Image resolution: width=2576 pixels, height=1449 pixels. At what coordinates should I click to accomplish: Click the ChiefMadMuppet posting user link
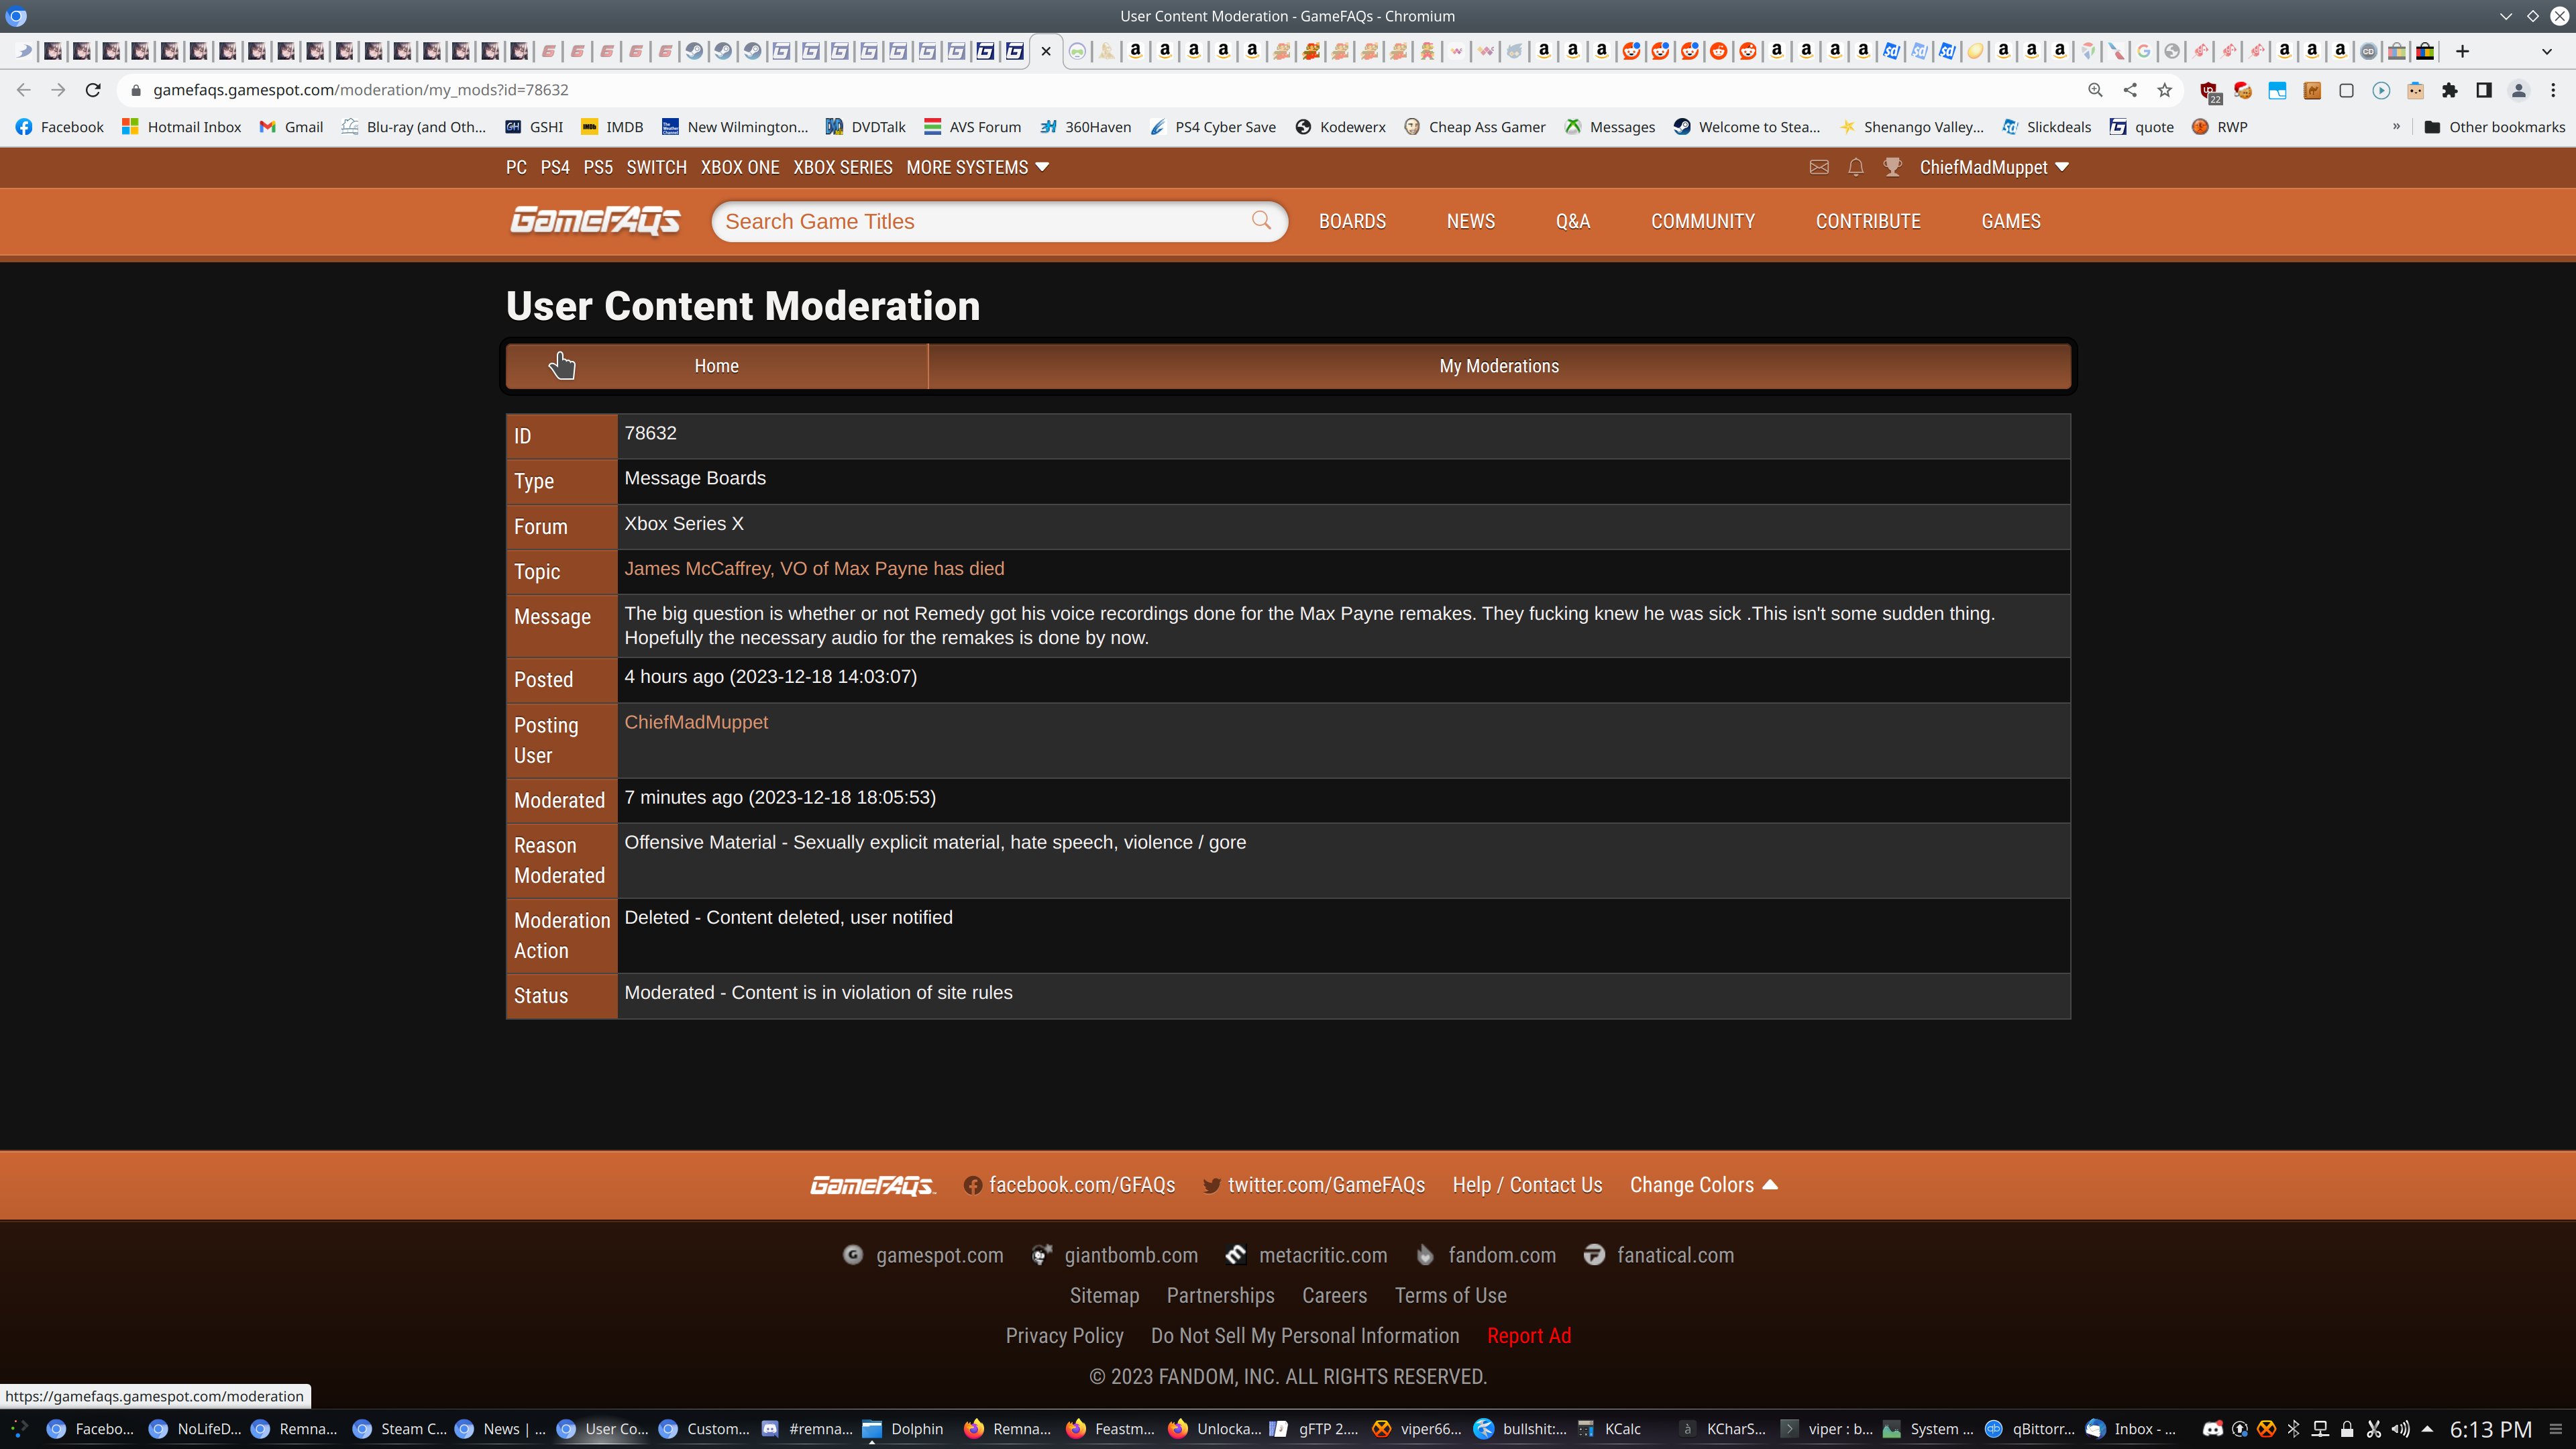pos(696,722)
